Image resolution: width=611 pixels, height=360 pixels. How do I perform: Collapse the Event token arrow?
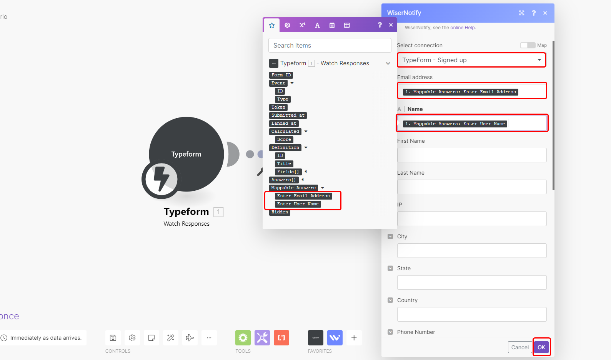(292, 83)
